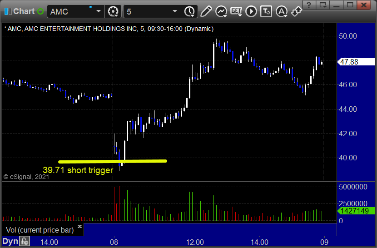Click the 08 date axis label
The width and height of the screenshot is (377, 248).
(x=114, y=242)
